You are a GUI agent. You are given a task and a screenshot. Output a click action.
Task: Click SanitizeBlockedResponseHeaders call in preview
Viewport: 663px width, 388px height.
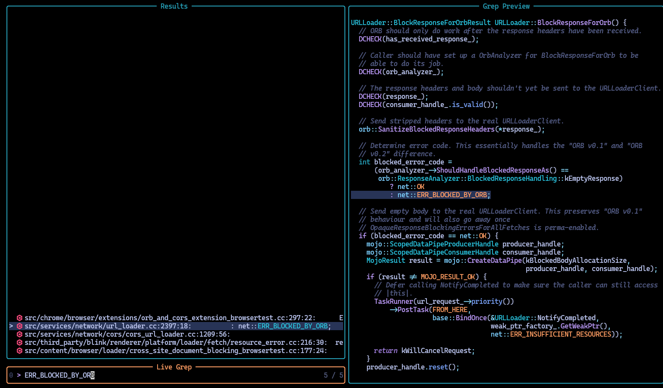436,129
